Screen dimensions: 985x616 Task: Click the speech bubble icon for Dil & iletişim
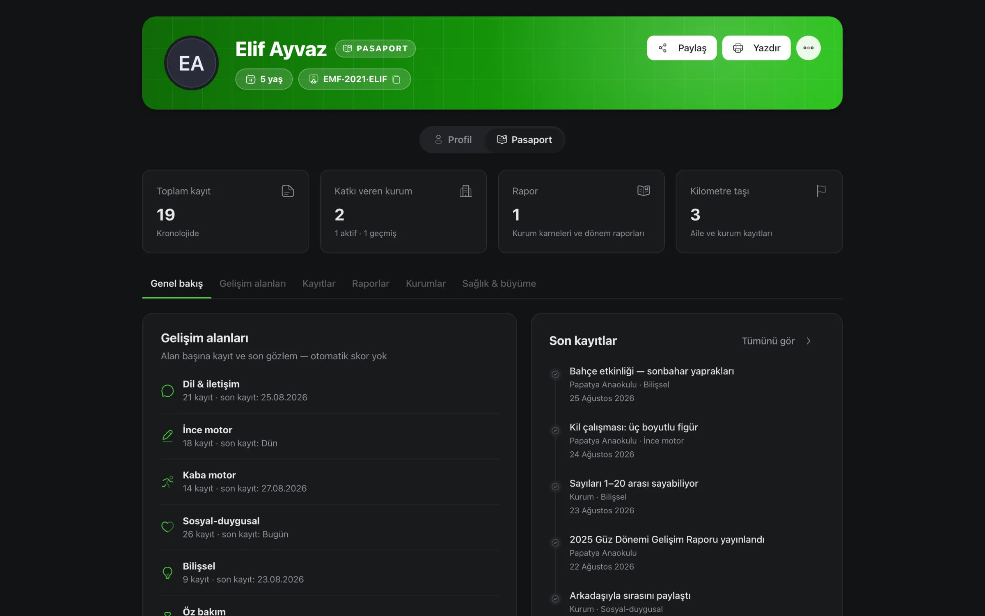pyautogui.click(x=167, y=391)
